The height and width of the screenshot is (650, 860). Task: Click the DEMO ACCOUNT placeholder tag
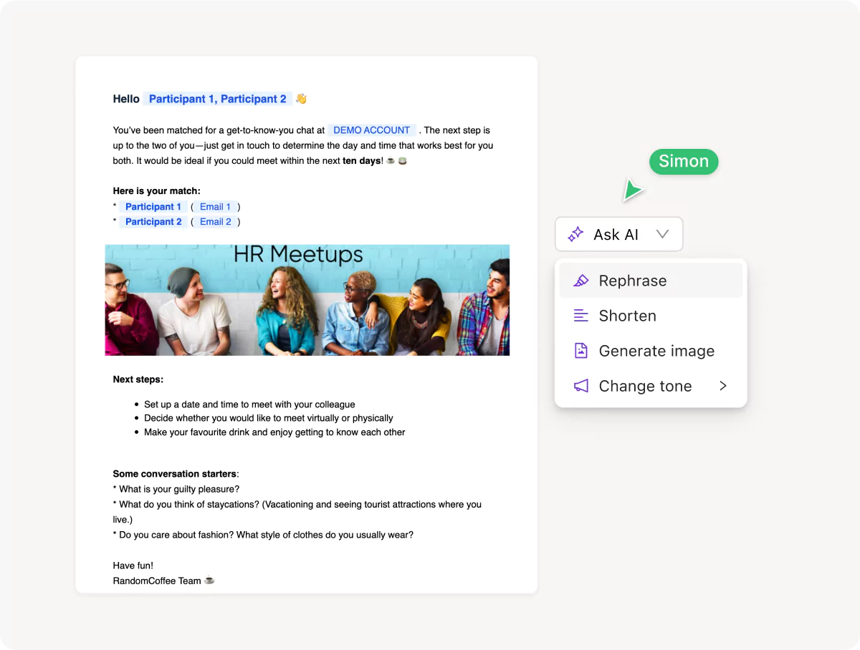(x=372, y=130)
